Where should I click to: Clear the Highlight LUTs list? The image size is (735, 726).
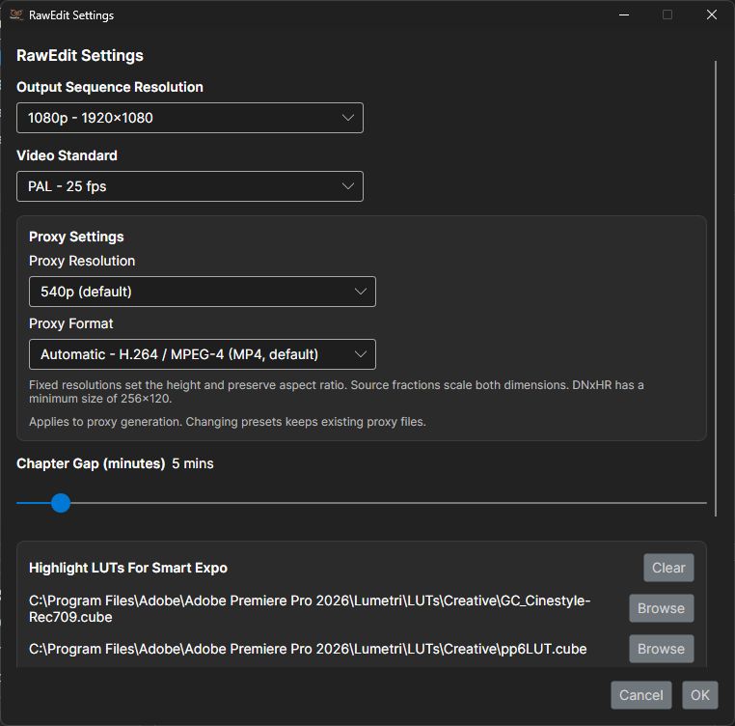668,568
